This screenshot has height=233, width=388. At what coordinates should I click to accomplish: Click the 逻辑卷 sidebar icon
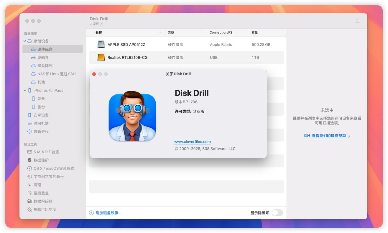(33, 57)
